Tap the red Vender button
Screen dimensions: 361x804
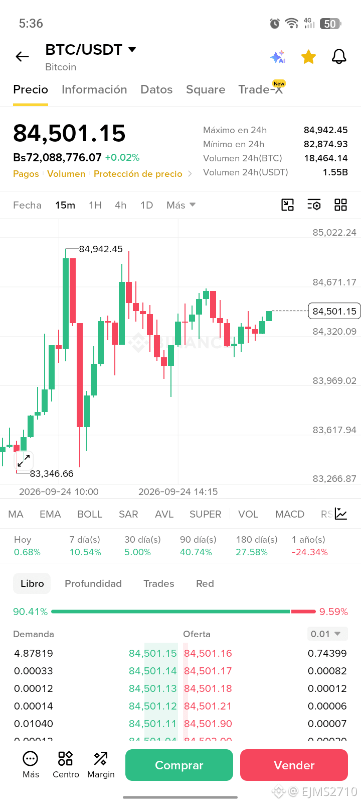(294, 765)
